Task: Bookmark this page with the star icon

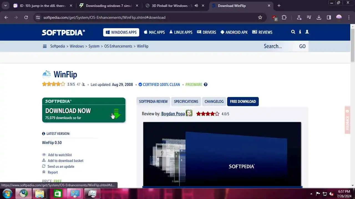Action: (260, 17)
